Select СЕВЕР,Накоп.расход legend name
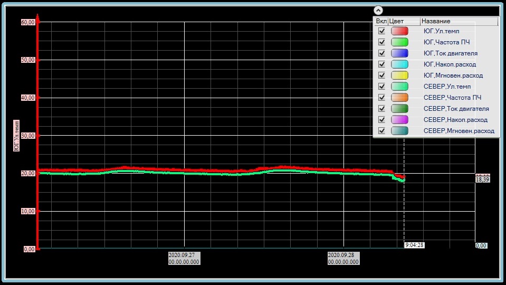The width and height of the screenshot is (506, 285). (455, 120)
